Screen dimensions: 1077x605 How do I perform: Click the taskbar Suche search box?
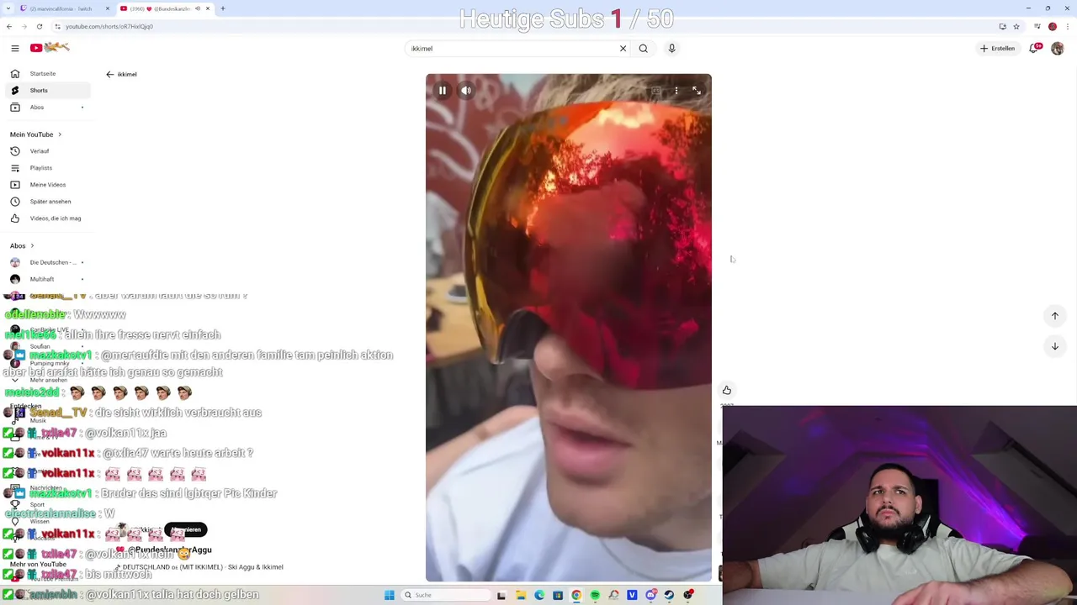444,595
